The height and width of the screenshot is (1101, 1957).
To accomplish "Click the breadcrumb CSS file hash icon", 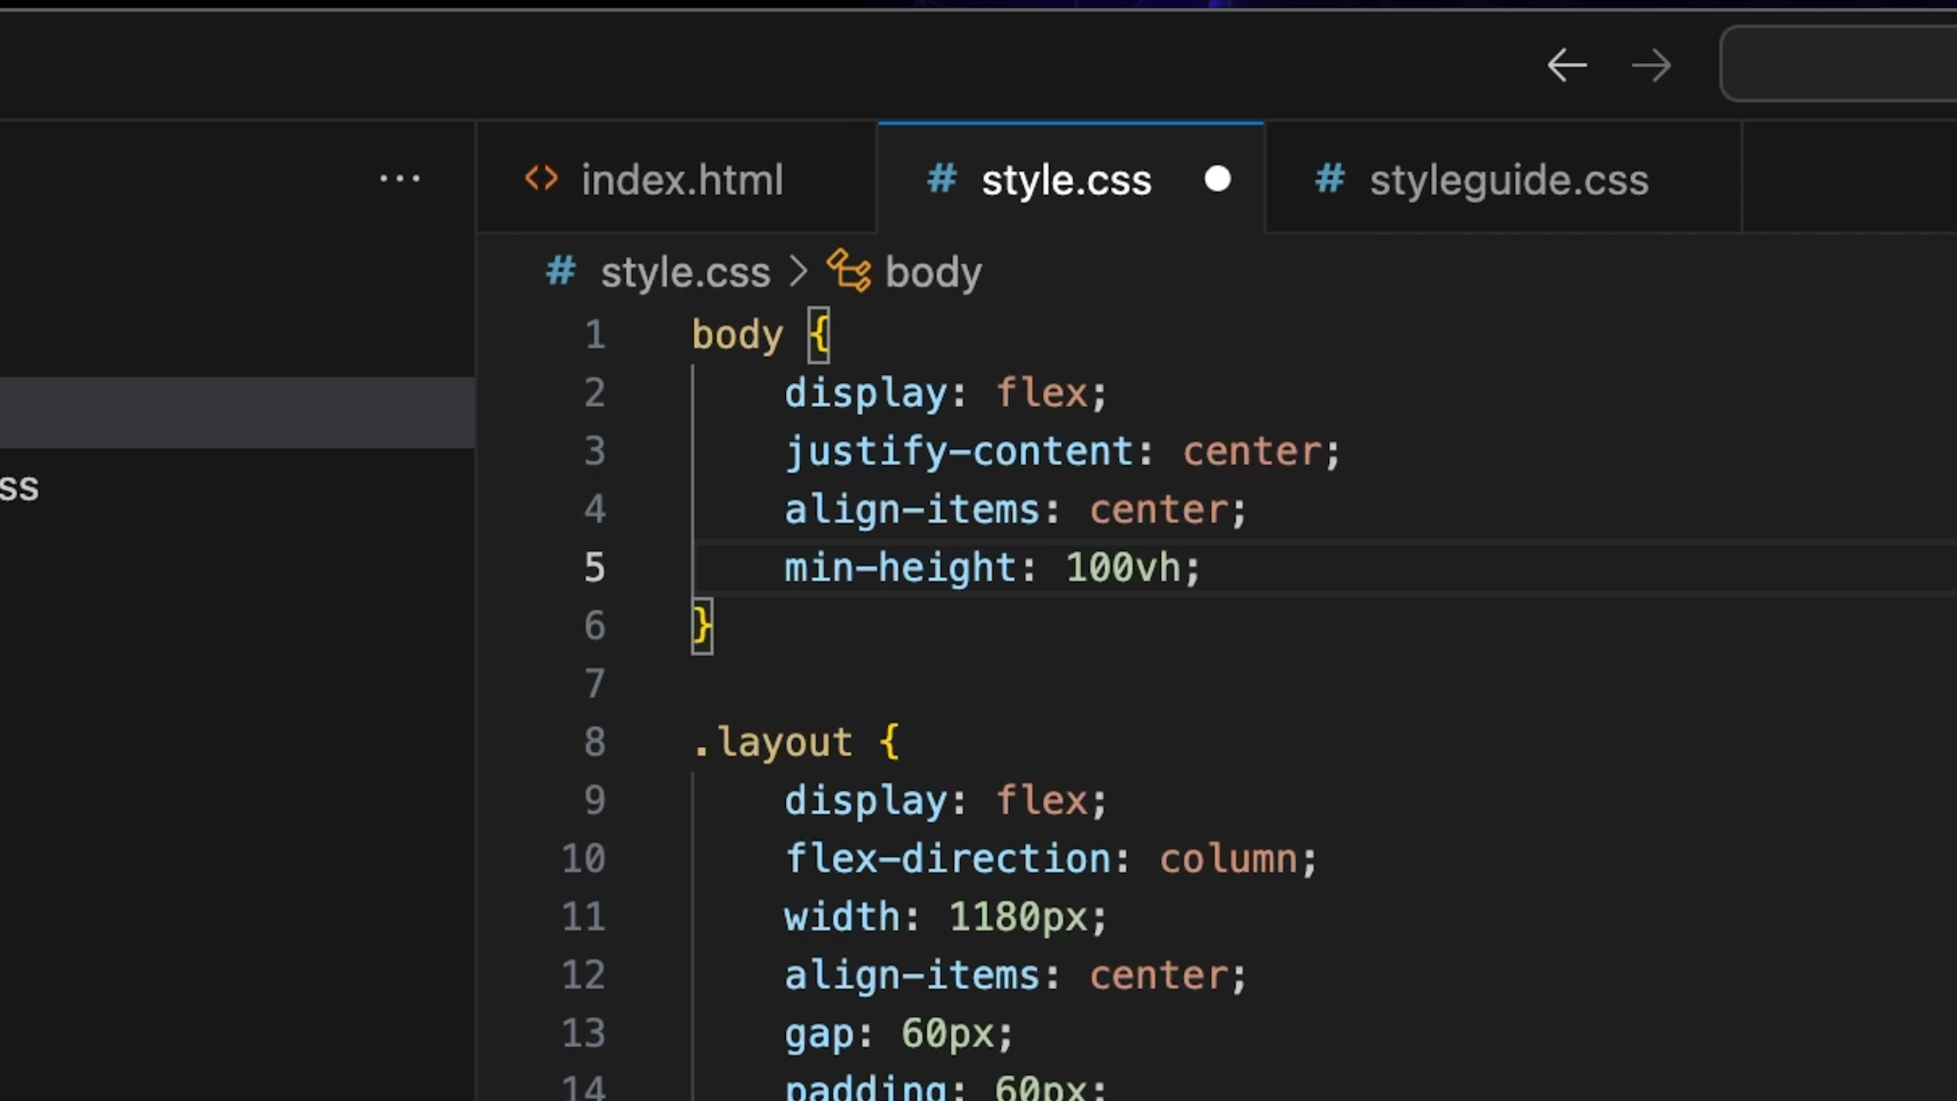I will [562, 271].
